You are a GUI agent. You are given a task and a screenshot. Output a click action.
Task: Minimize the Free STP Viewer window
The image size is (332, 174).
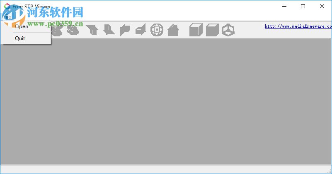click(x=284, y=6)
